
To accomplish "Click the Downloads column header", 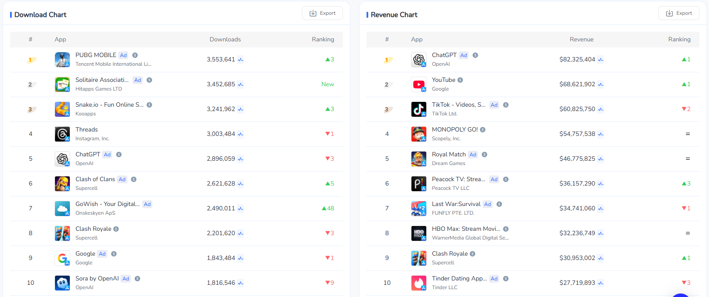I will point(225,39).
